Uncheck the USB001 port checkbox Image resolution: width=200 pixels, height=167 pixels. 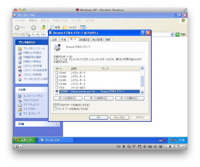point(57,91)
